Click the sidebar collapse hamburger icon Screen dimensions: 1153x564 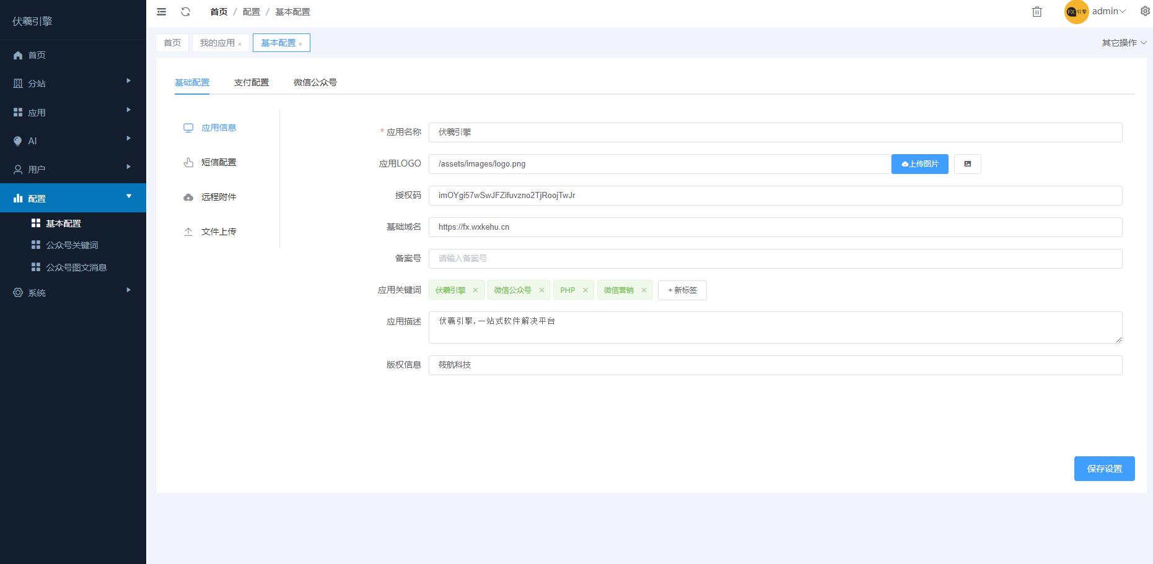[x=162, y=12]
